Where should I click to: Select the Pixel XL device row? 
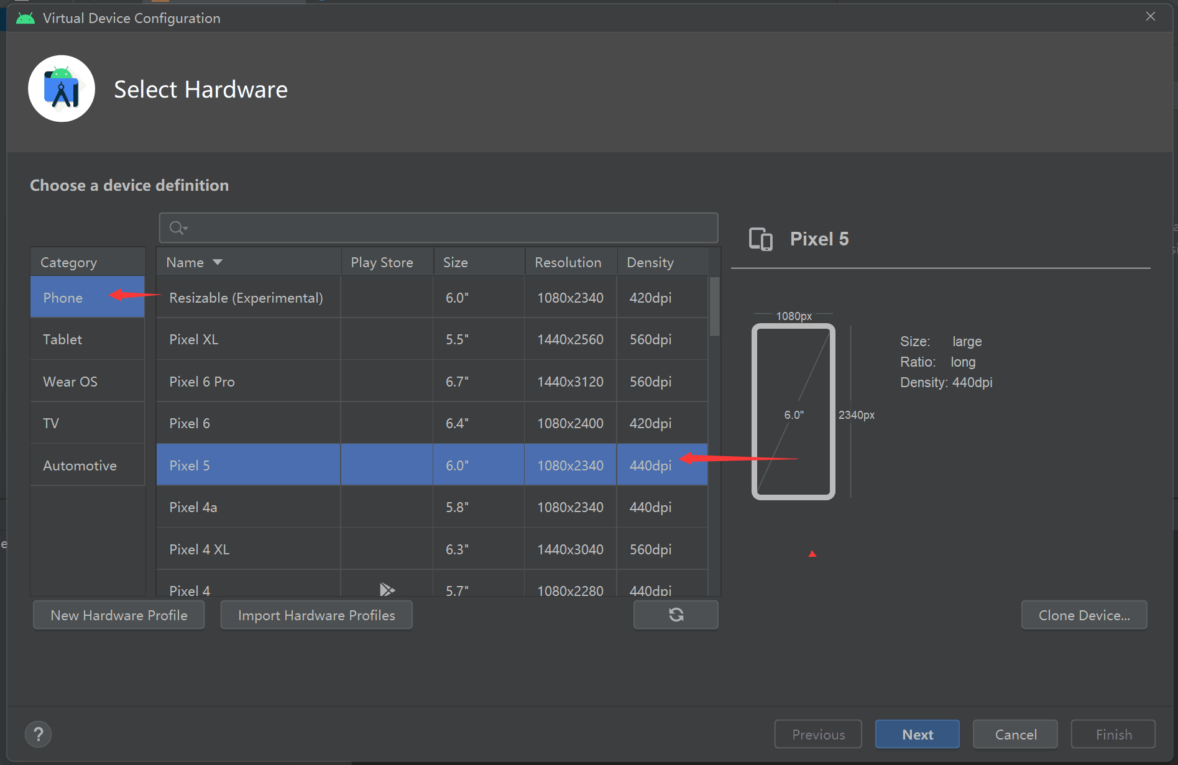click(432, 339)
